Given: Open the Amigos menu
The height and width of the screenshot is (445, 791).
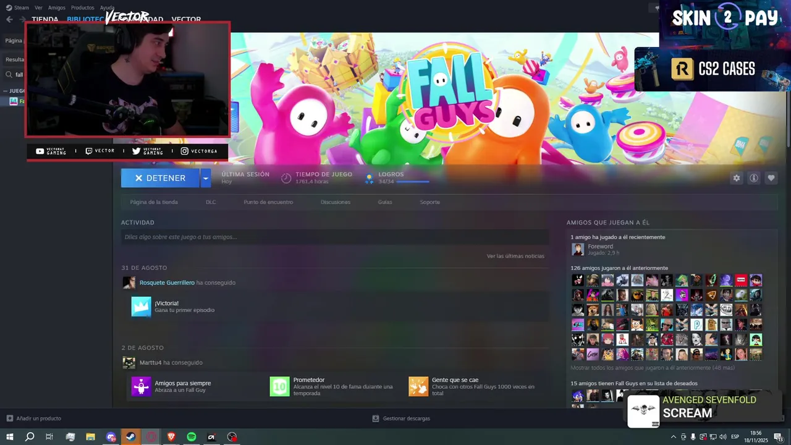Looking at the screenshot, I should click(x=56, y=8).
